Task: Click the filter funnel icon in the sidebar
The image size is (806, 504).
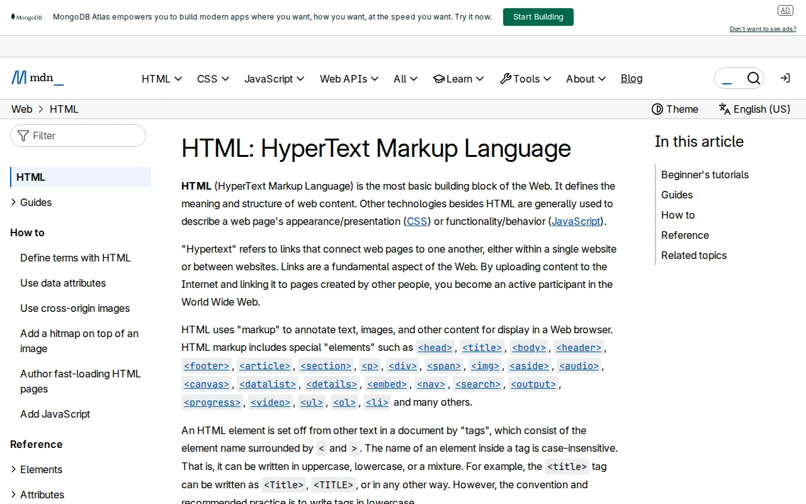Action: tap(23, 135)
